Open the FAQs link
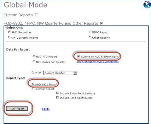 click(x=46, y=109)
